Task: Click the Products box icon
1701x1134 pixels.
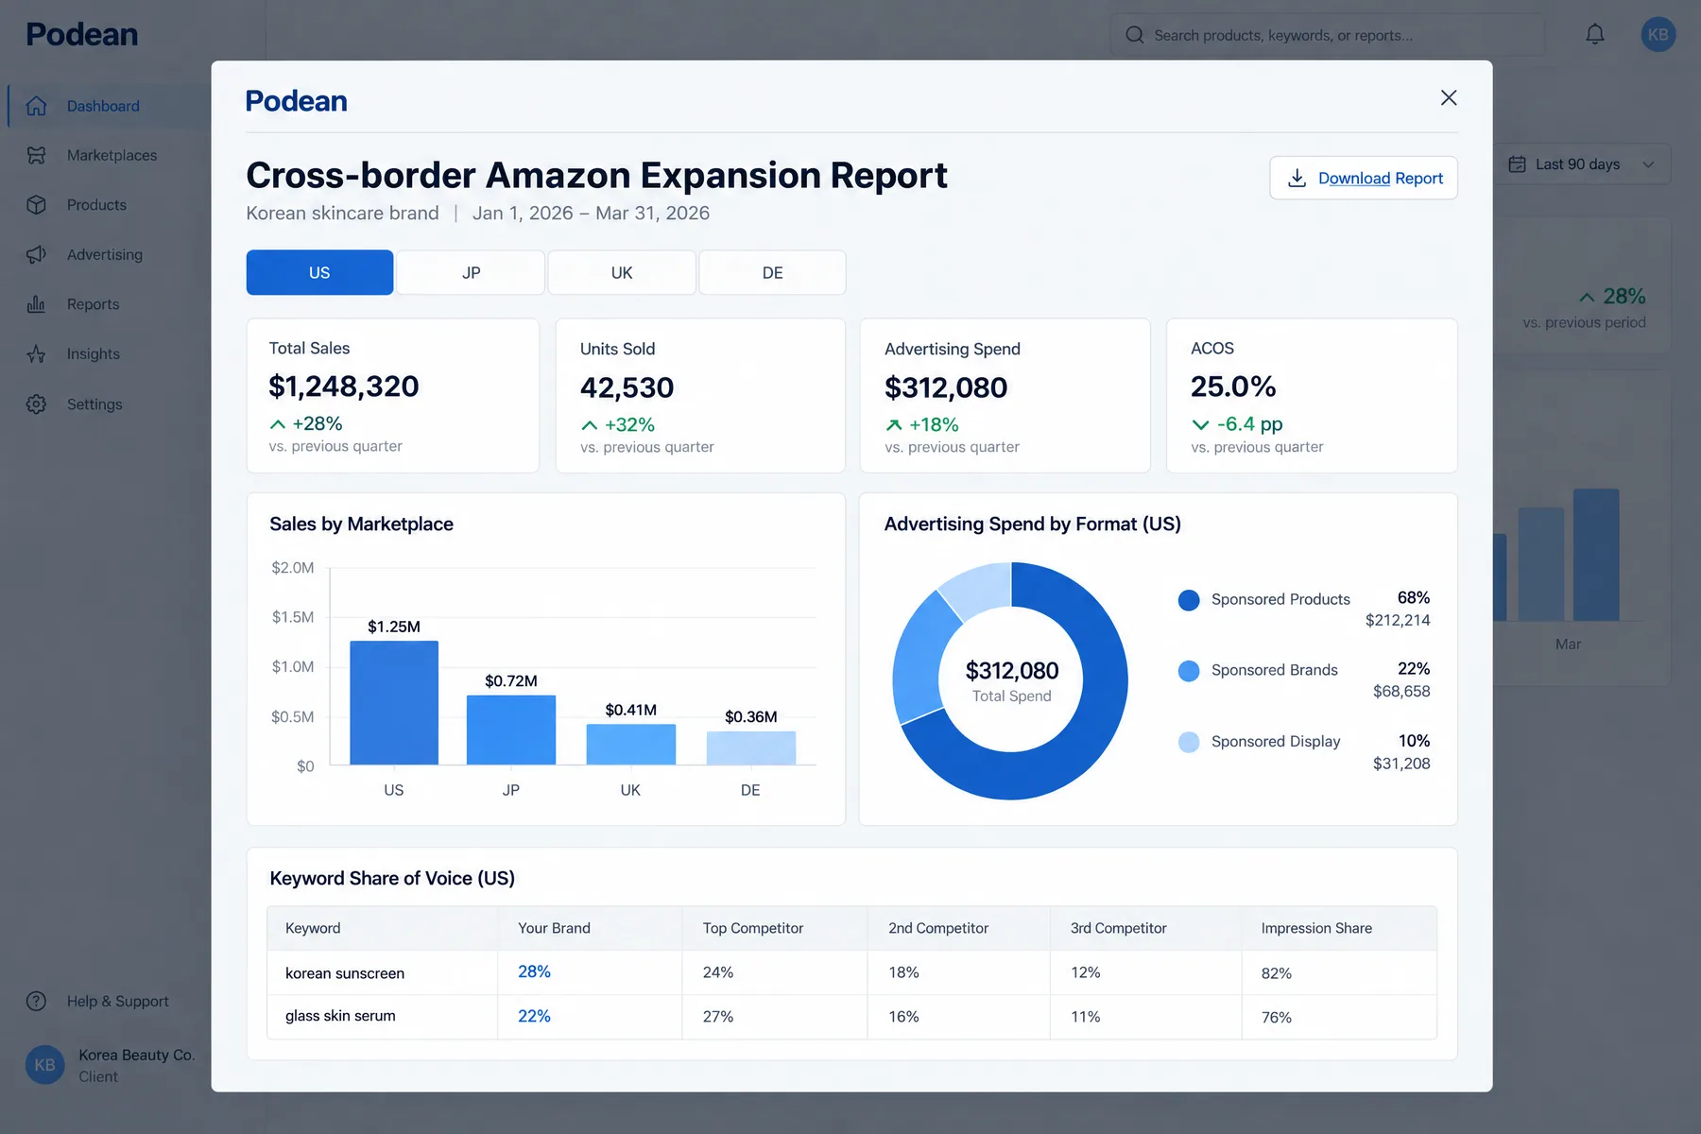Action: tap(36, 205)
